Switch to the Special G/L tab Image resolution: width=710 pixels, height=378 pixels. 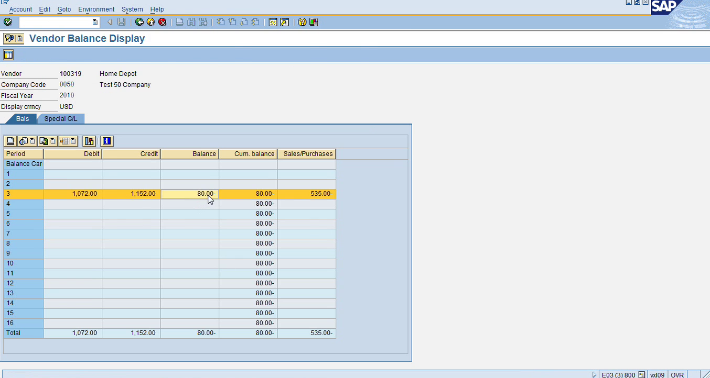pos(60,119)
